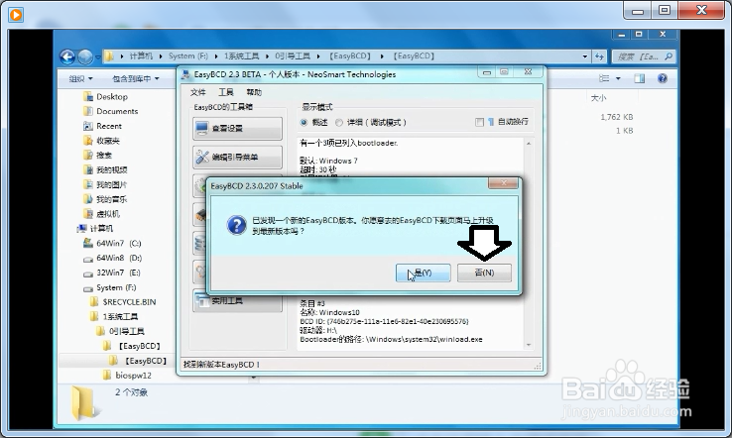Select drive 64Win8 (D:) in the tree
The height and width of the screenshot is (438, 732).
[119, 258]
